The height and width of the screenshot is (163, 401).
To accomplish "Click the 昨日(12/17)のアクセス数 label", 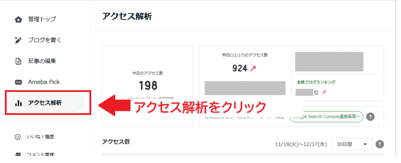I will 245,55.
